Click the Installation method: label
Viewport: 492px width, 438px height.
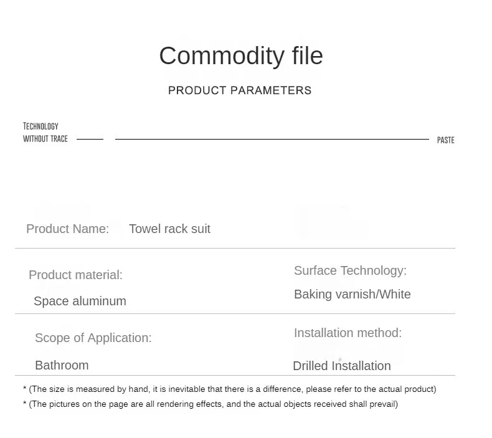pos(348,333)
